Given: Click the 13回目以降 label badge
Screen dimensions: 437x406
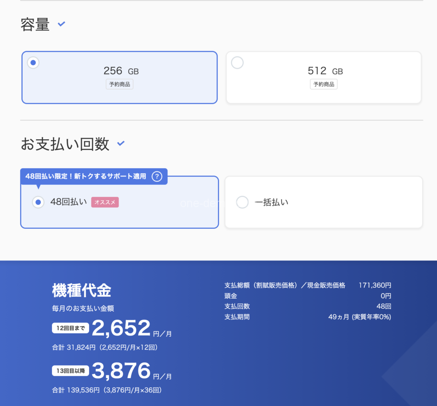Looking at the screenshot, I should click(70, 371).
